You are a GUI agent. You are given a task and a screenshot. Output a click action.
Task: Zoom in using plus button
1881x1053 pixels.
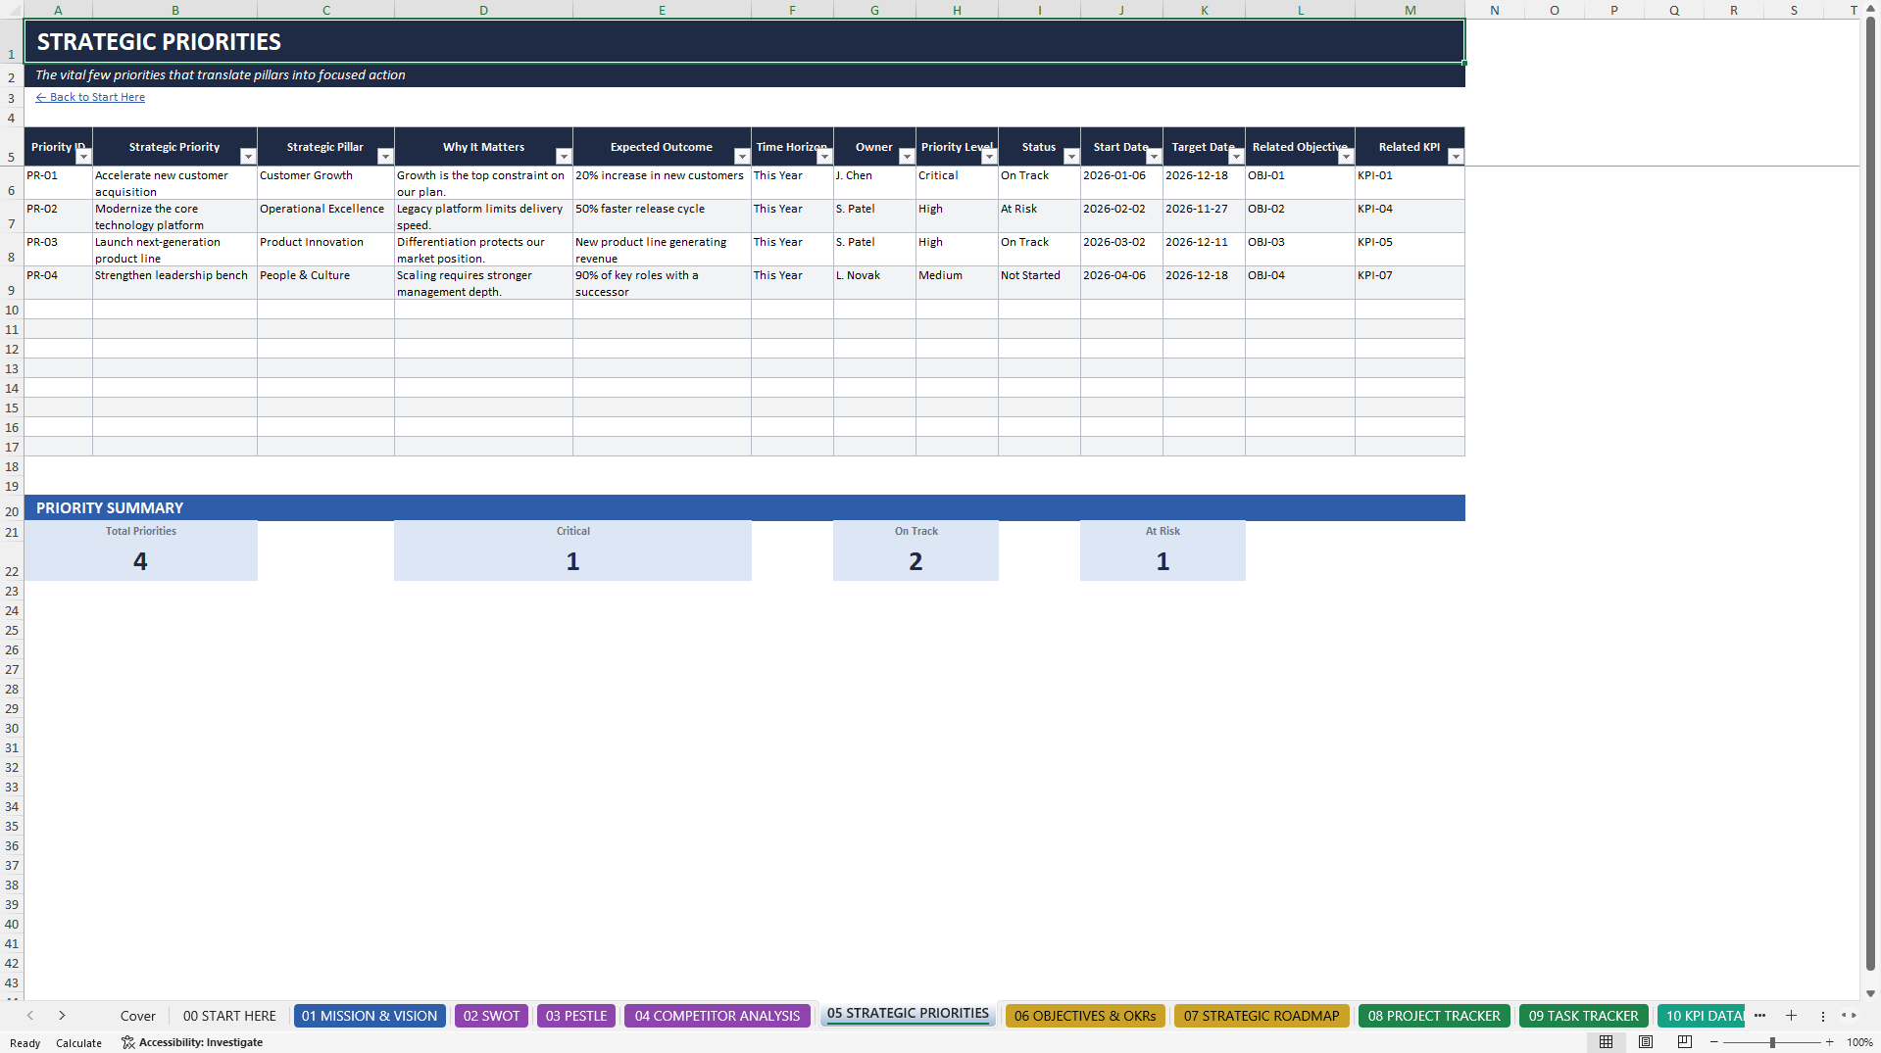point(1829,1042)
